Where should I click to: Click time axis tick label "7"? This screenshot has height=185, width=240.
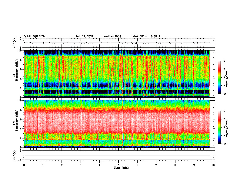point(156,165)
